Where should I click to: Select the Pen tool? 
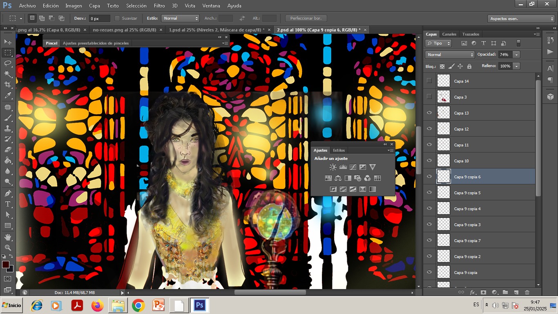click(8, 193)
